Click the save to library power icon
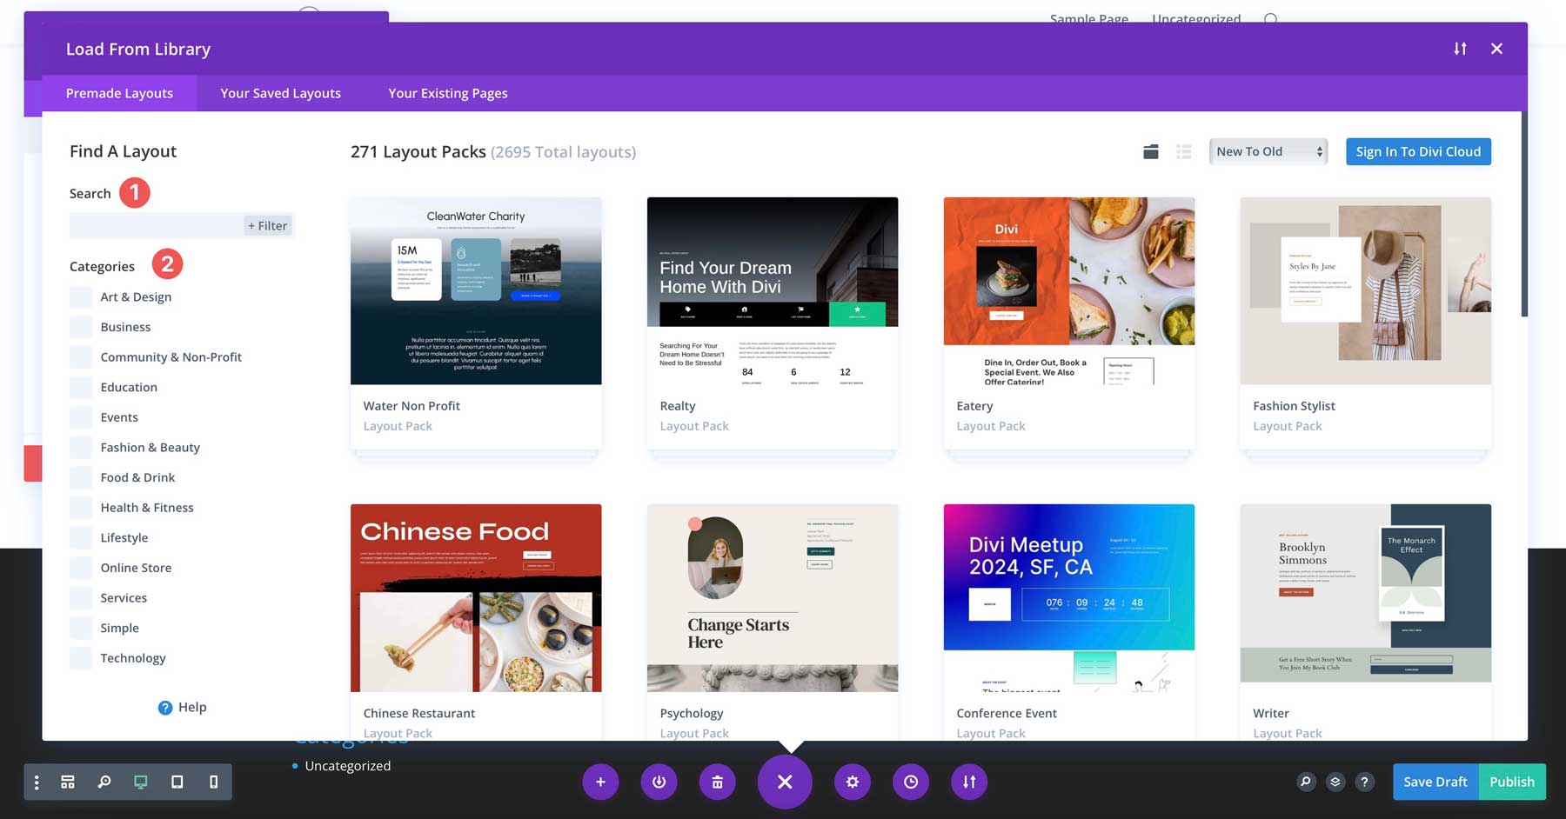Image resolution: width=1566 pixels, height=819 pixels. point(659,782)
